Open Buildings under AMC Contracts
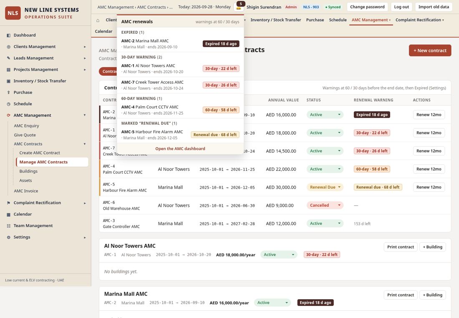This screenshot has height=318, width=459. pos(28,171)
